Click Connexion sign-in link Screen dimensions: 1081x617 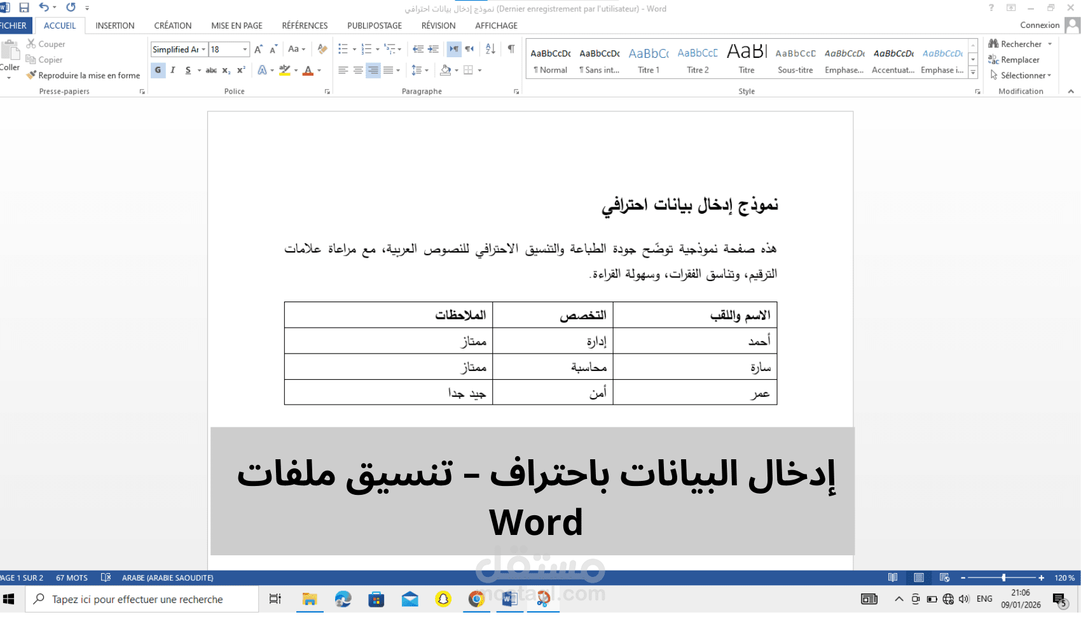pyautogui.click(x=1040, y=25)
